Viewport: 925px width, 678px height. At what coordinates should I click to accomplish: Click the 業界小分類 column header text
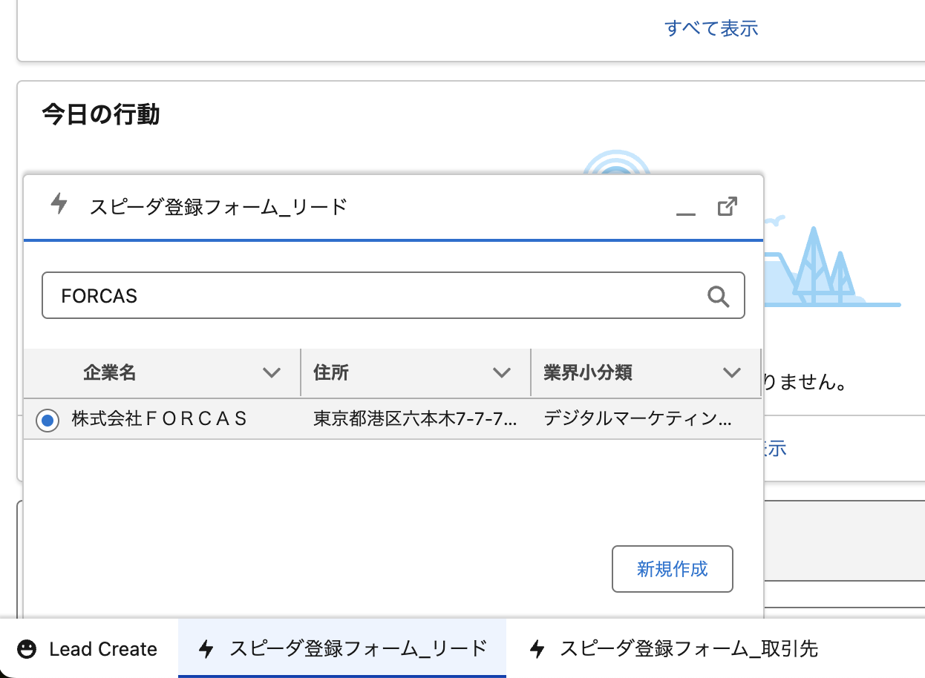pos(587,372)
